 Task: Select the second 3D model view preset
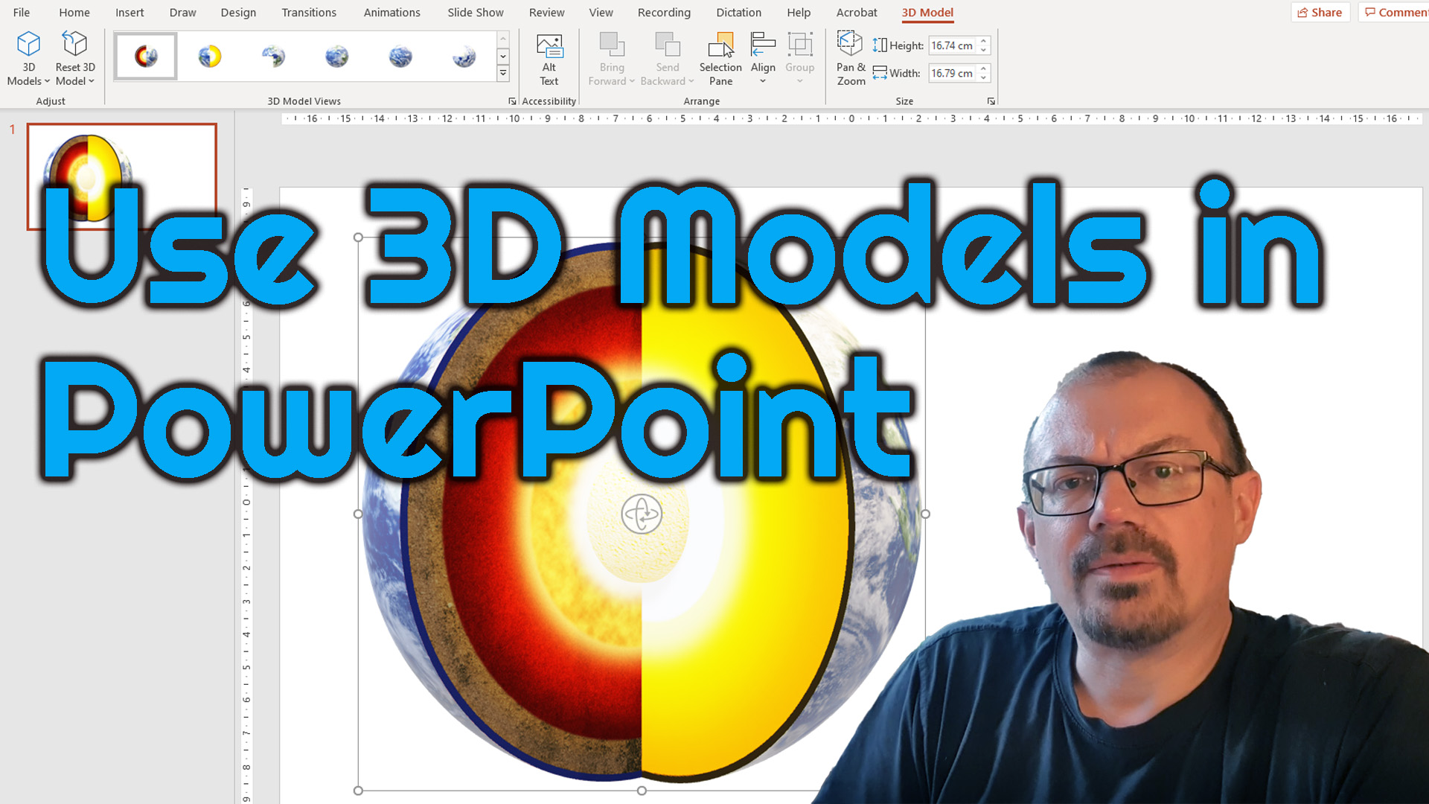pyautogui.click(x=210, y=57)
